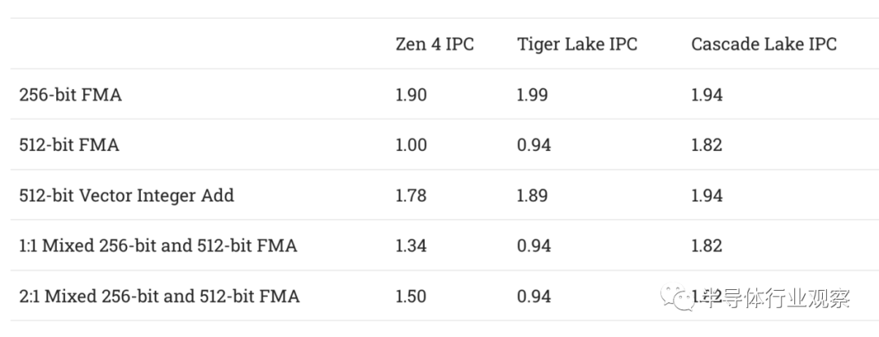Select Zen 4 value 1.90 for 256-bit FMA
Screen dimensions: 879x337
tap(411, 95)
